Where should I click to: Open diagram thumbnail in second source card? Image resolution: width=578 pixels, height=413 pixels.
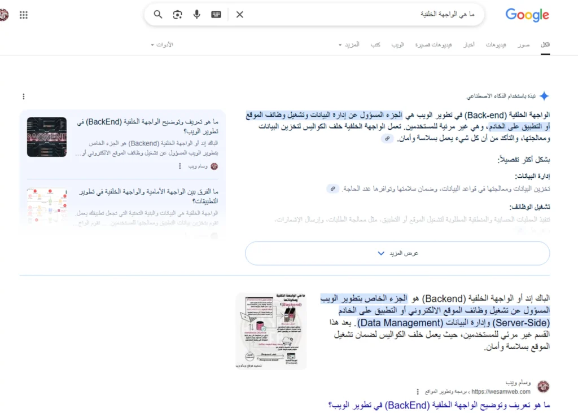(x=47, y=206)
